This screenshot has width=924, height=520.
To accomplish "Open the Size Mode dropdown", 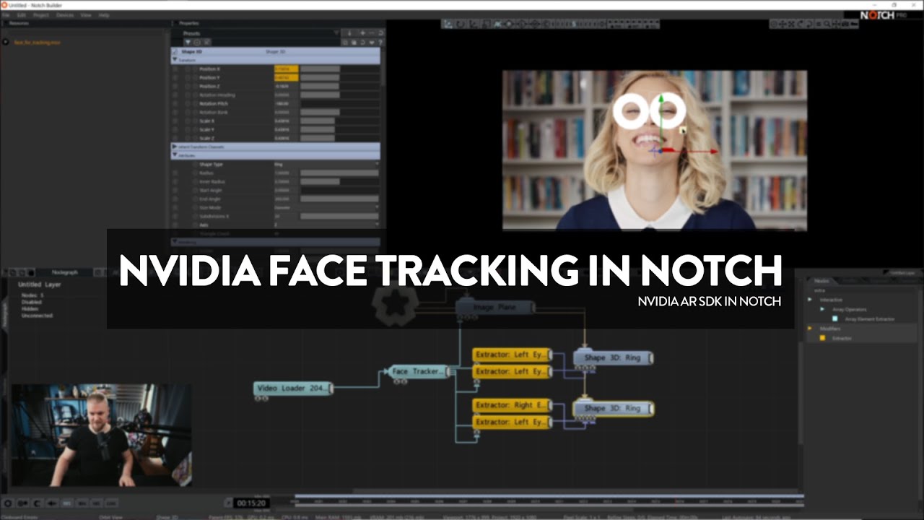I will click(x=326, y=207).
